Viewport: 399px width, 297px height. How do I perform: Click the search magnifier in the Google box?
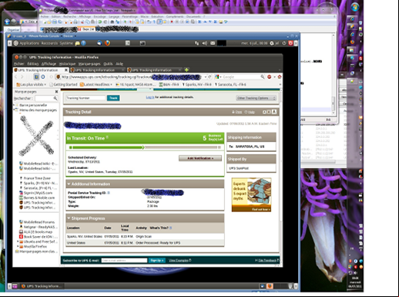(x=262, y=76)
